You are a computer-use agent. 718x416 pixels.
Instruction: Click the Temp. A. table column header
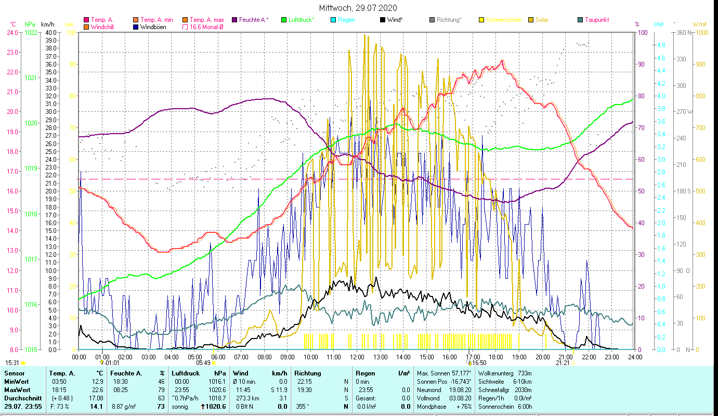click(62, 373)
